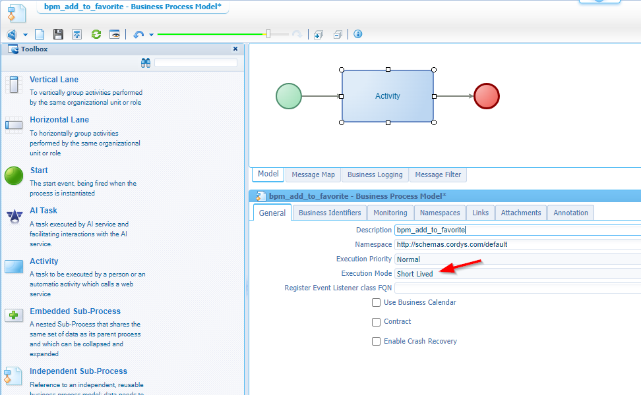The width and height of the screenshot is (641, 395).
Task: Open the Business Identifiers tab
Action: (x=330, y=213)
